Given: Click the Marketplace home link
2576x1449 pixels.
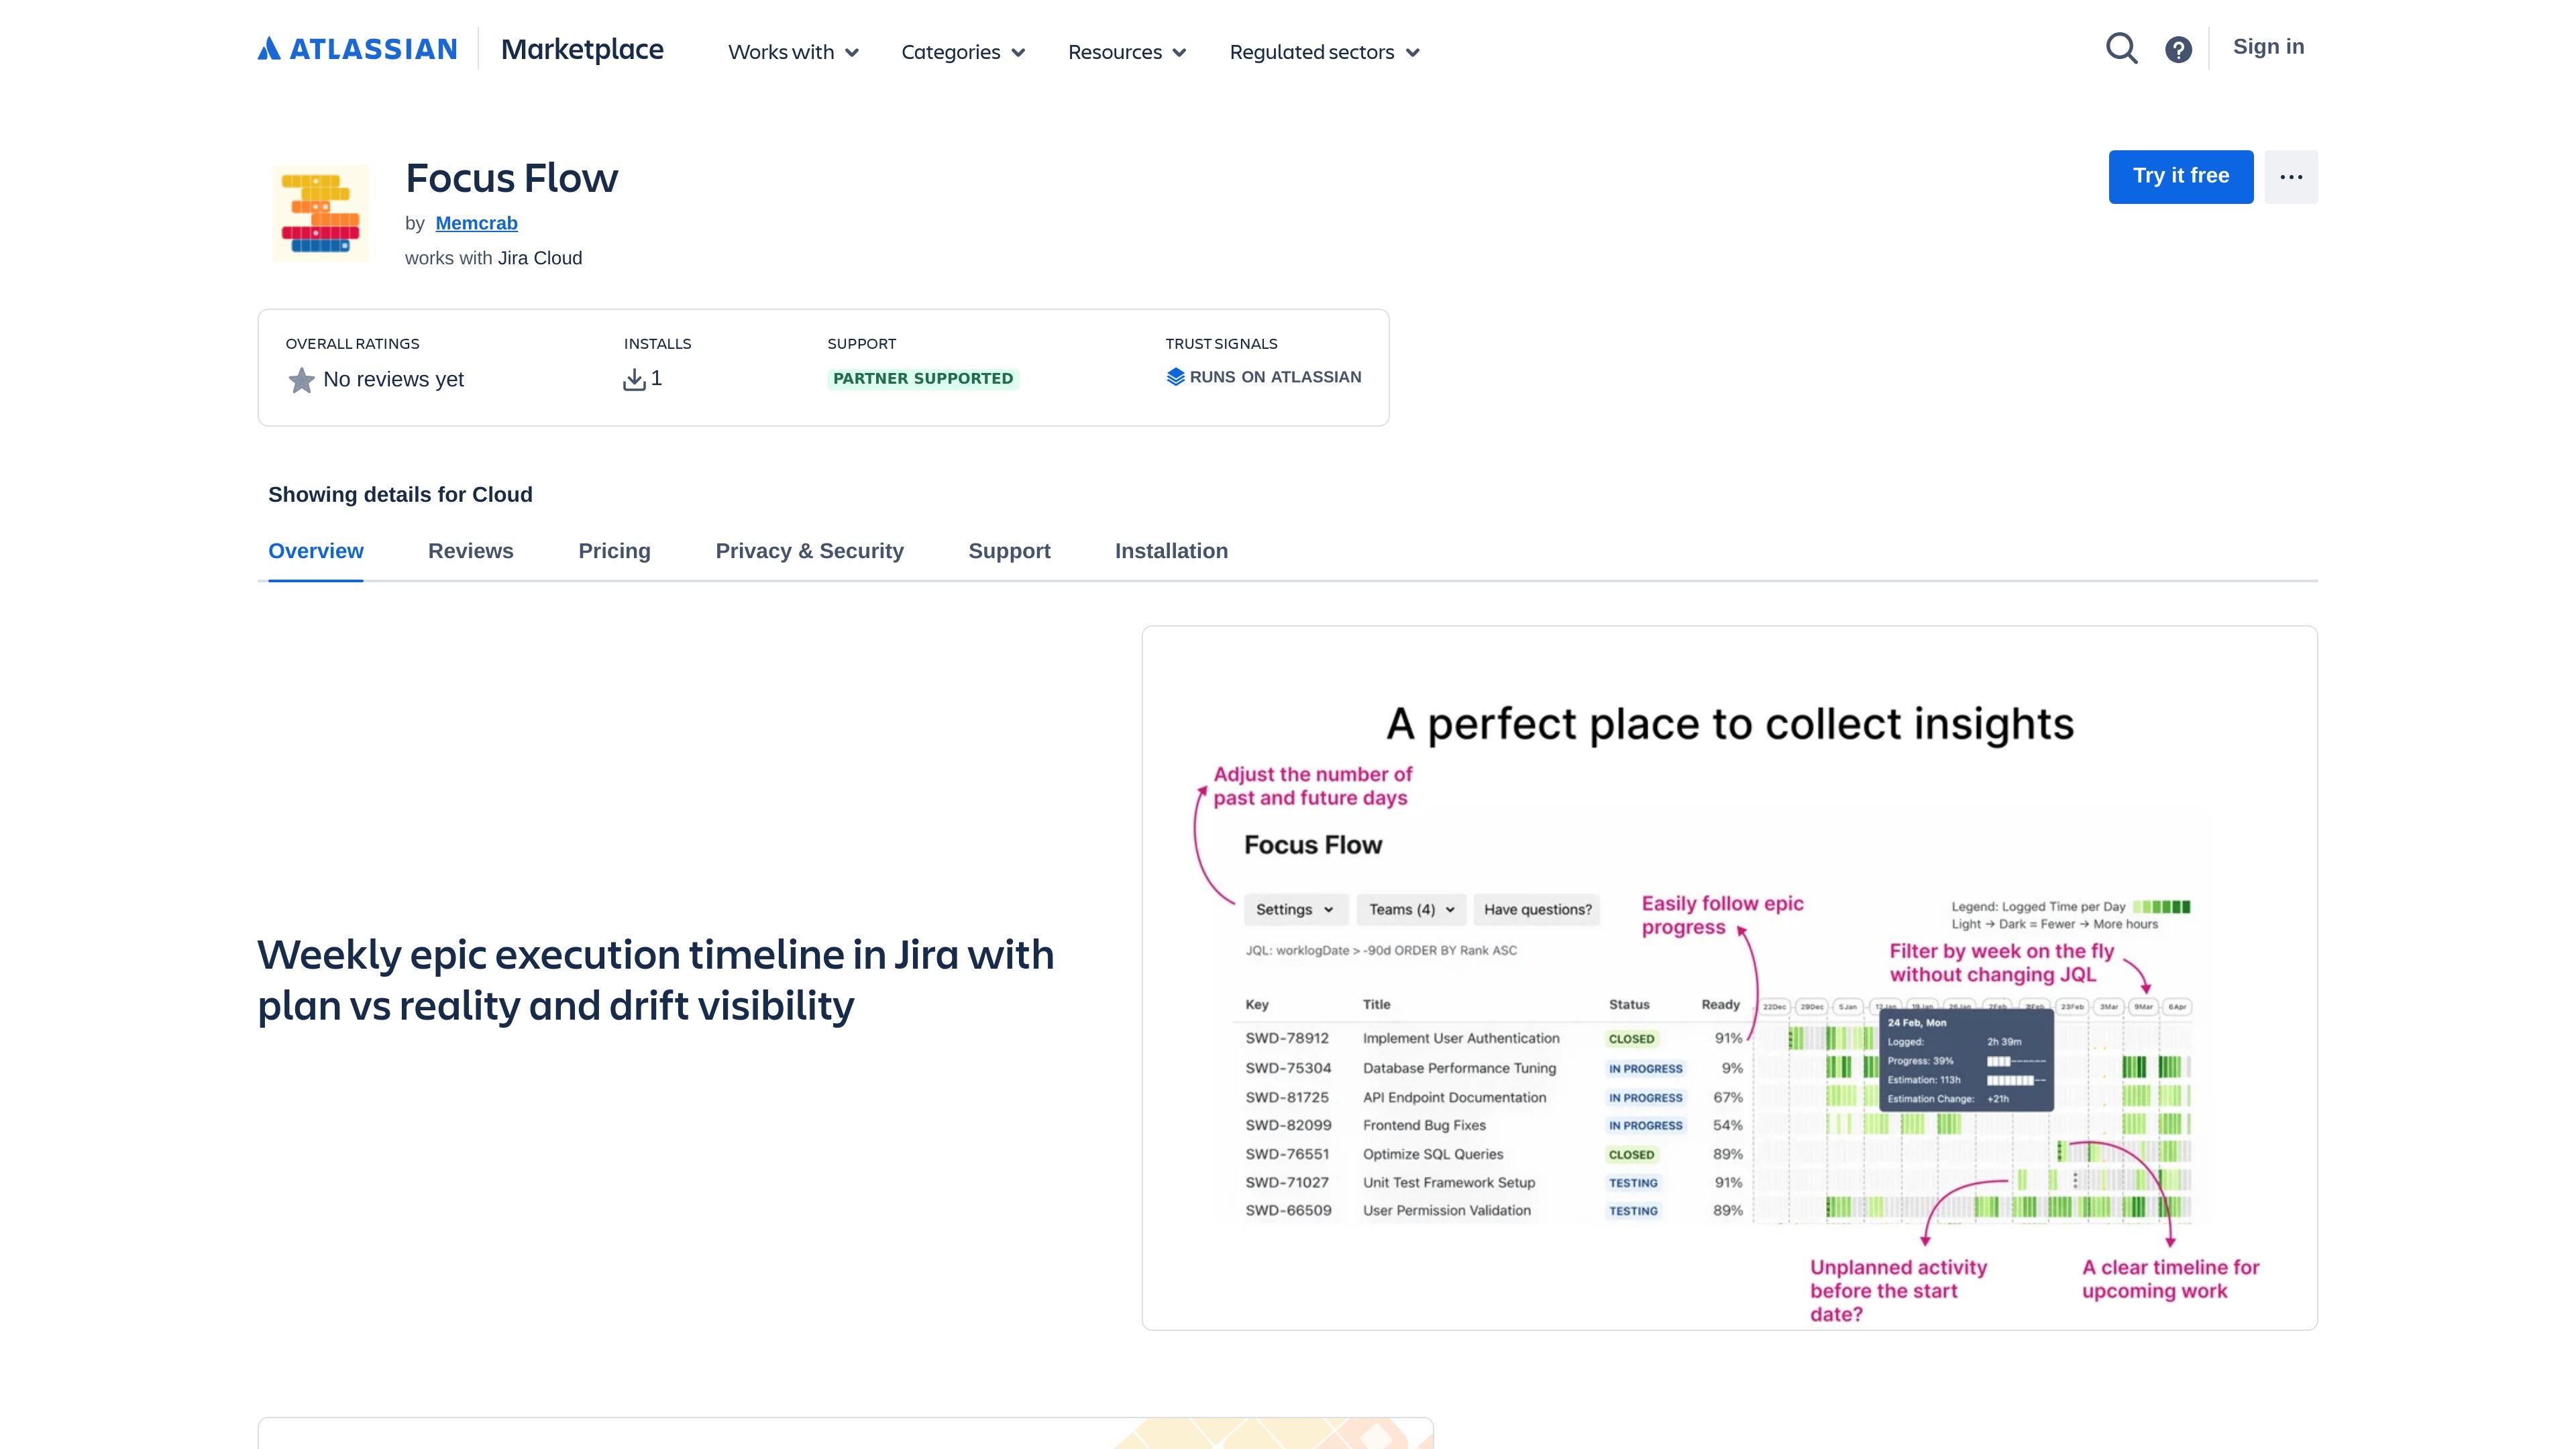Looking at the screenshot, I should [582, 49].
